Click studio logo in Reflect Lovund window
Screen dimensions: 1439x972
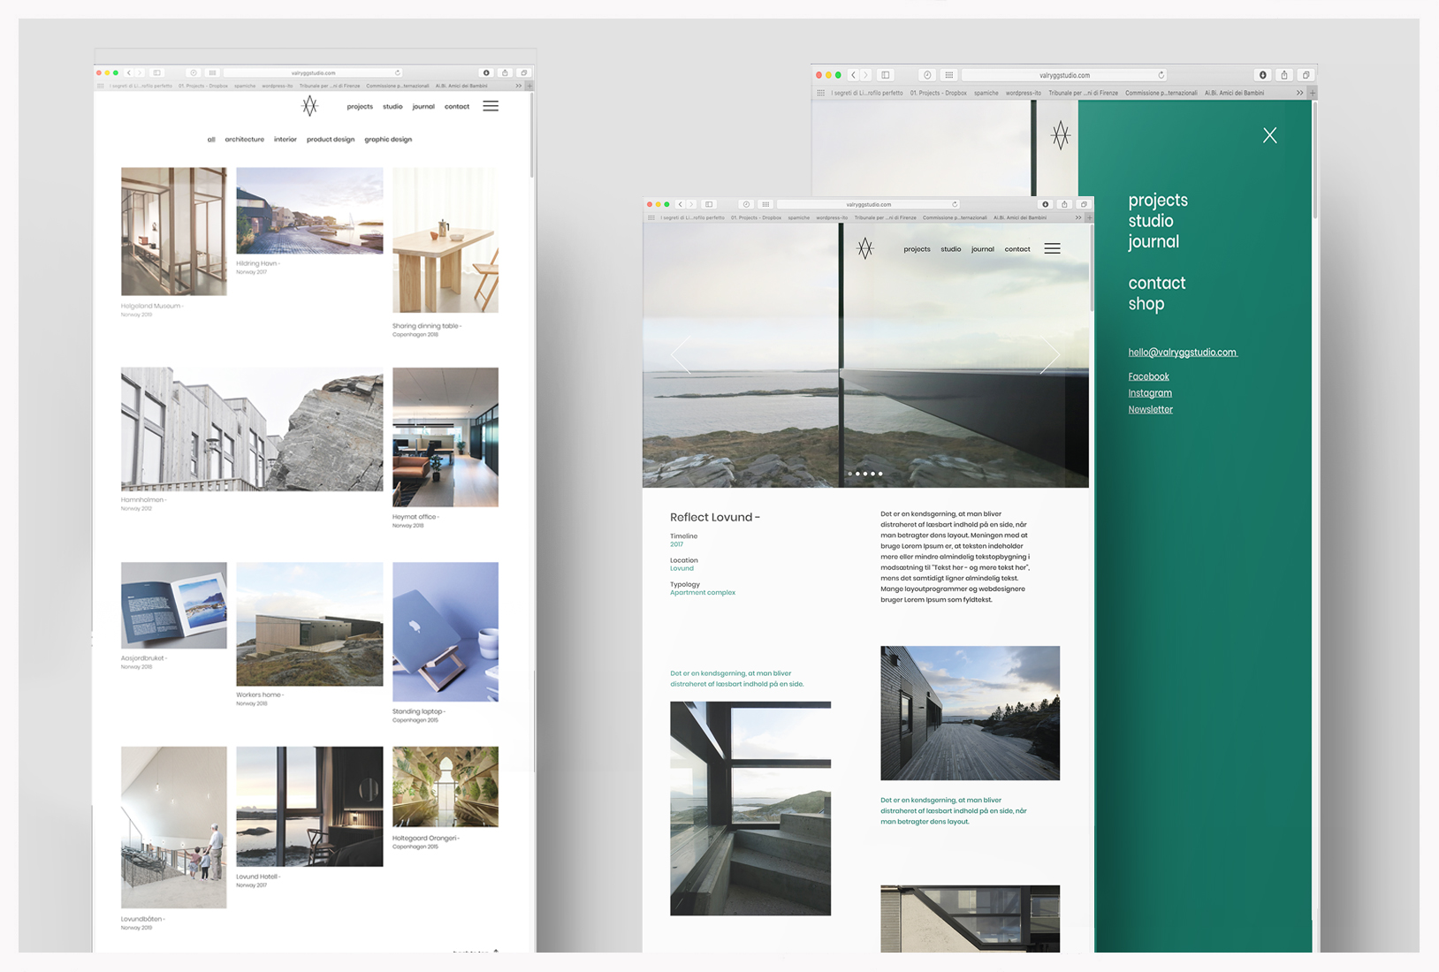(x=865, y=248)
